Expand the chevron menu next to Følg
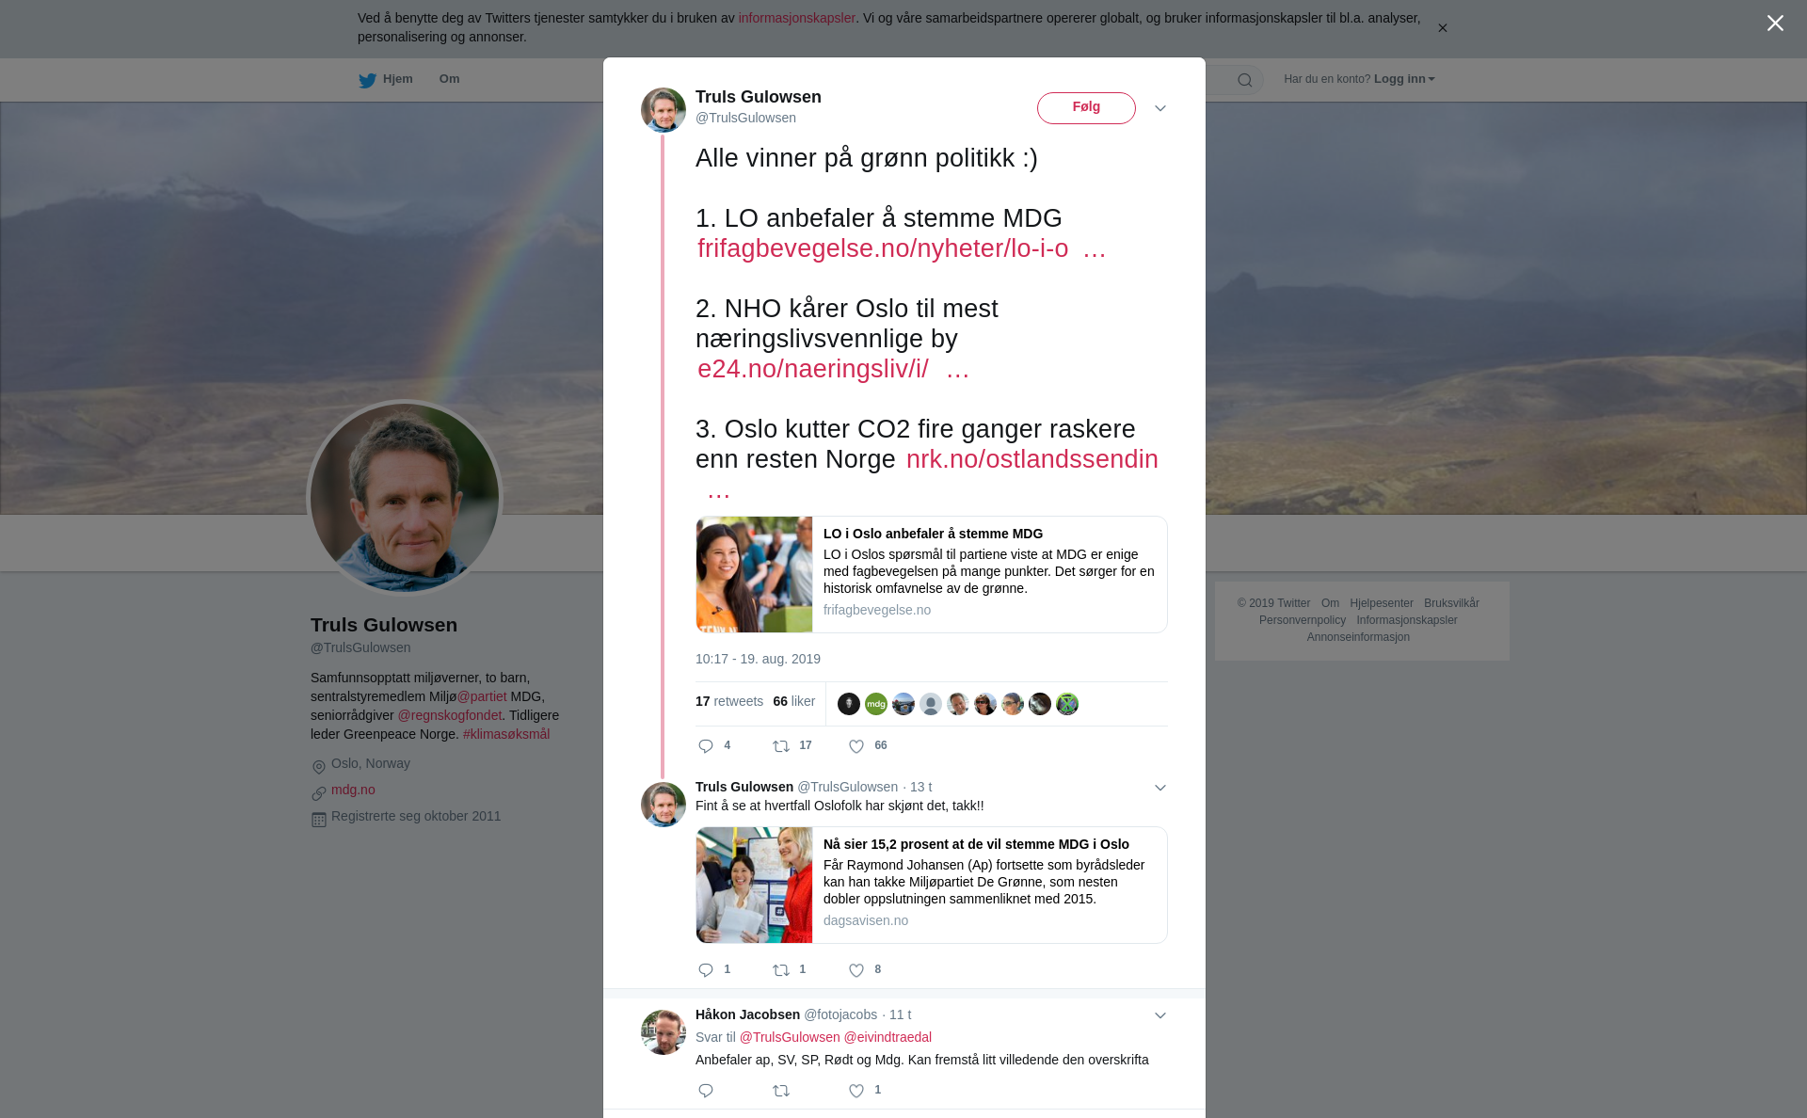The width and height of the screenshot is (1807, 1118). 1160,108
